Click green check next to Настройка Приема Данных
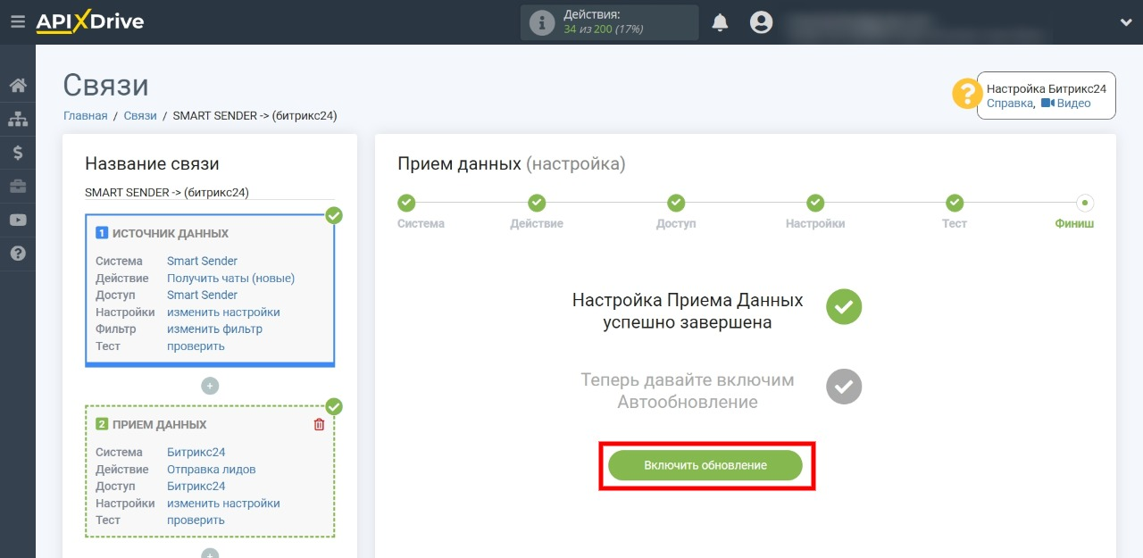This screenshot has height=558, width=1143. [x=844, y=306]
